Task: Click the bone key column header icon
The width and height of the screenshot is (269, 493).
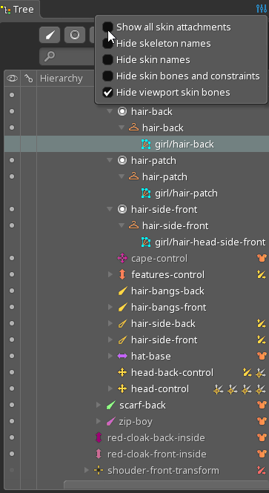Action: [29, 79]
